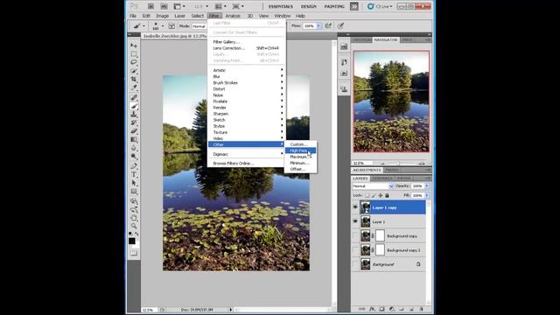Open the Image menu

(162, 16)
